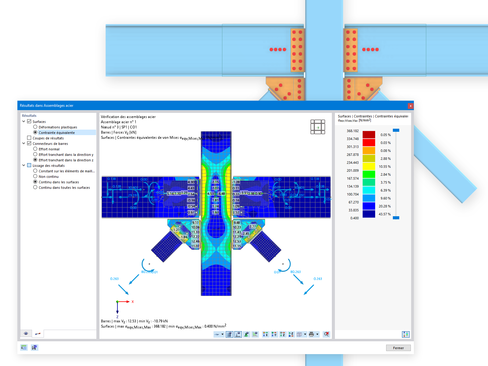The width and height of the screenshot is (488, 366).
Task: Set view along the -Y axis
Action: click(274, 334)
